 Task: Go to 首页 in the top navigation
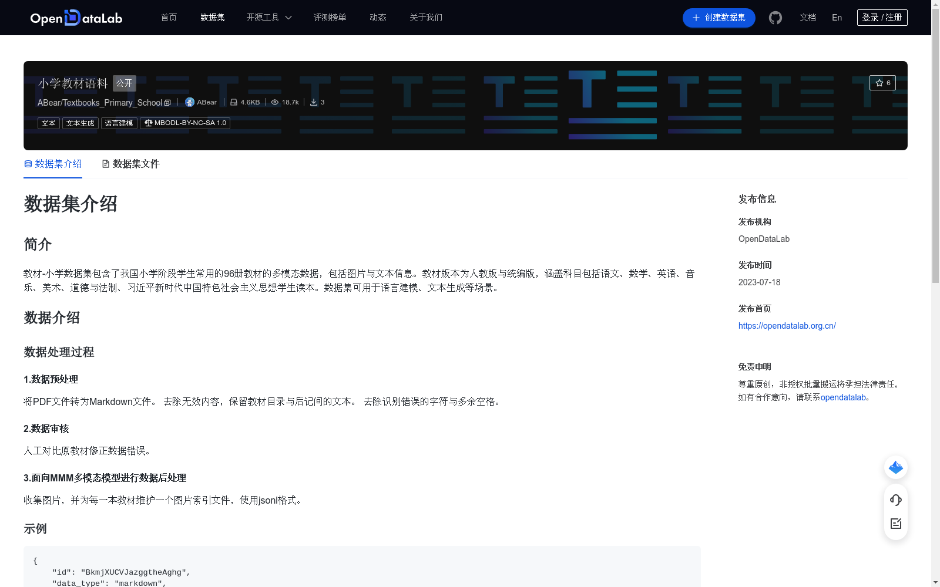[x=169, y=18]
